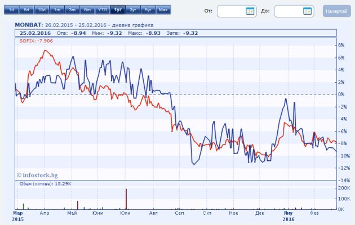Open calendar picker for От date
This screenshot has height=225, width=355.
click(250, 11)
